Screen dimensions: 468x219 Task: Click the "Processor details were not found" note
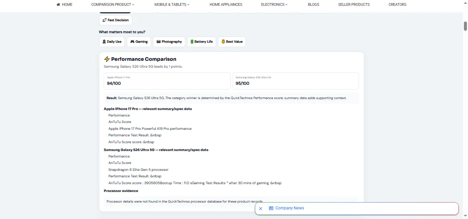click(185, 202)
